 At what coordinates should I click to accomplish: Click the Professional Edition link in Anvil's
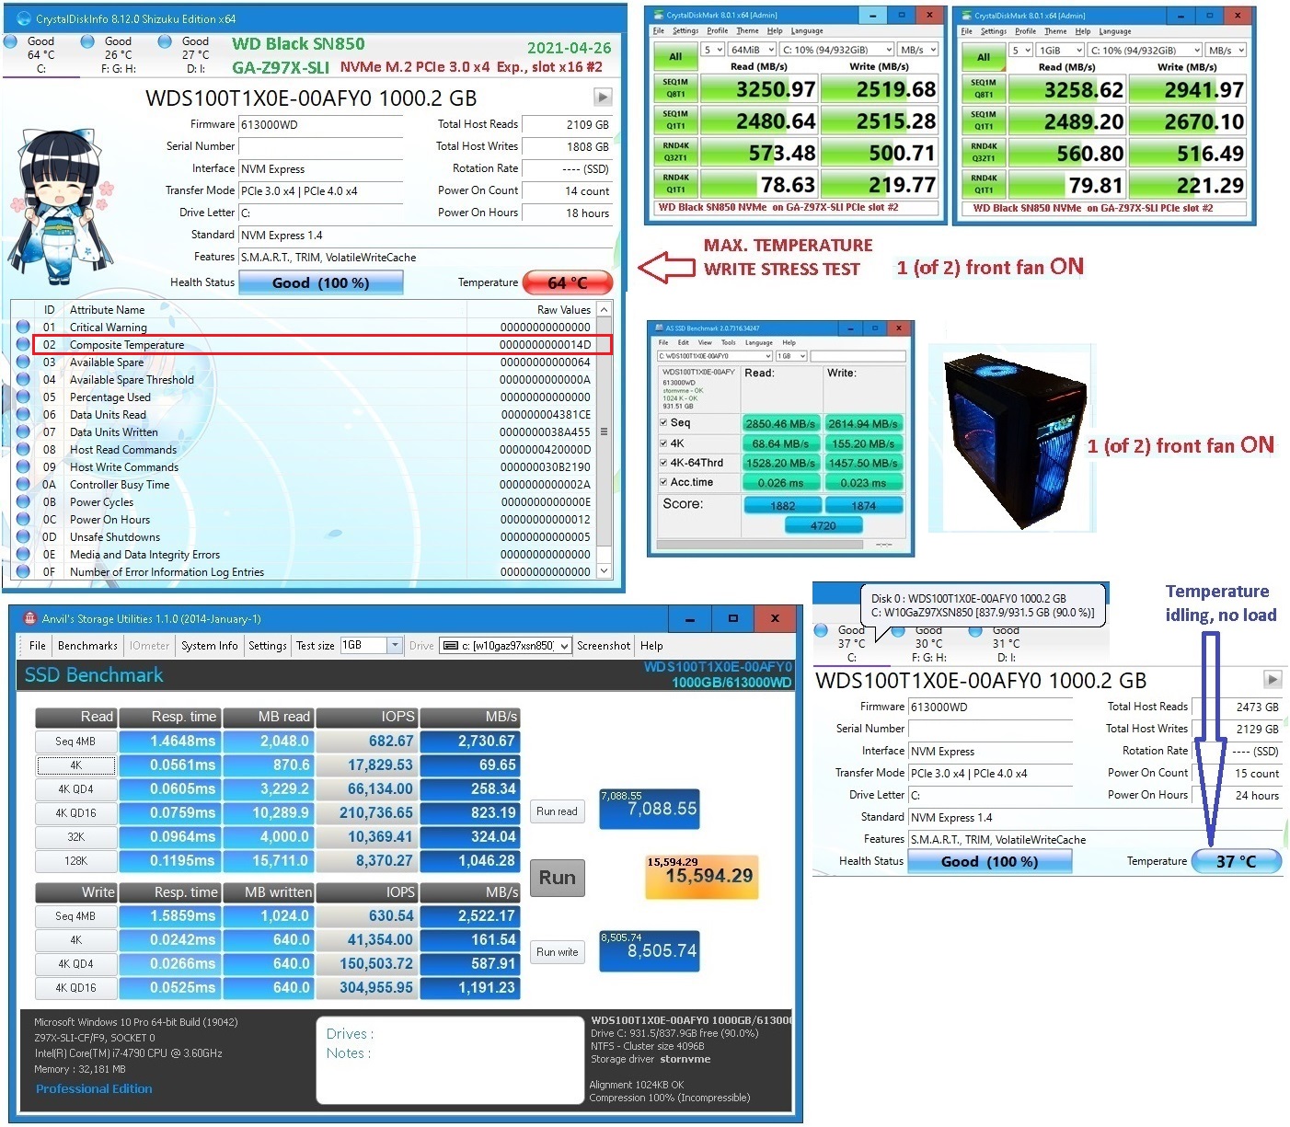coord(94,1088)
